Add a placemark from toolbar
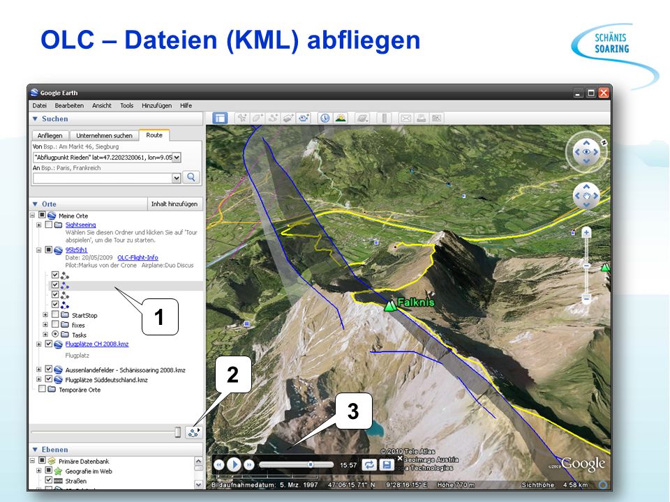Image resolution: width=670 pixels, height=502 pixels. point(242,119)
